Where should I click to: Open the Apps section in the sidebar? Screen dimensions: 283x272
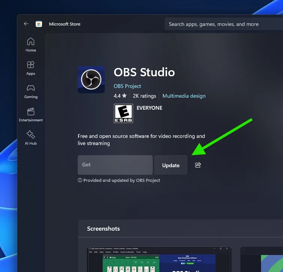tap(31, 68)
